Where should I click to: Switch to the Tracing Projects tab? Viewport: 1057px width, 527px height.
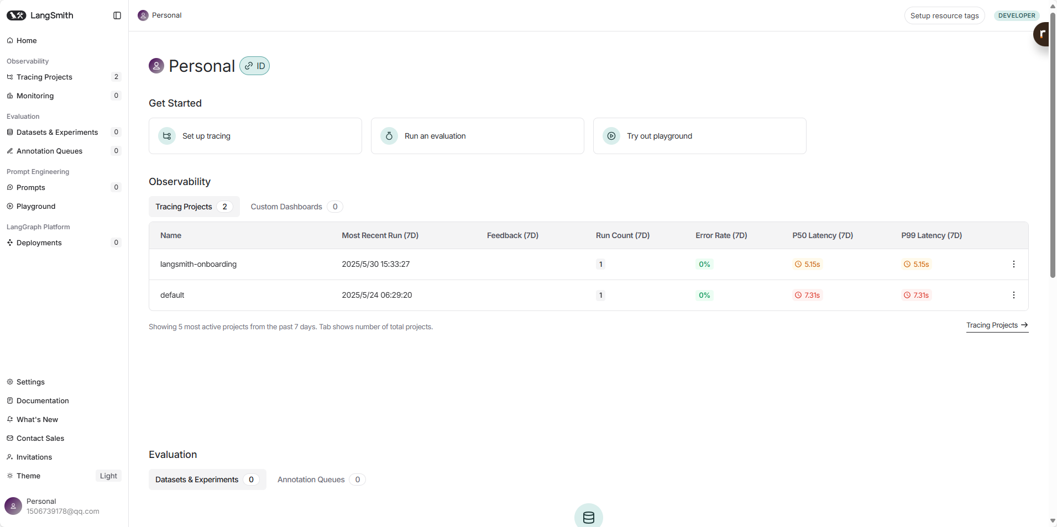click(194, 207)
